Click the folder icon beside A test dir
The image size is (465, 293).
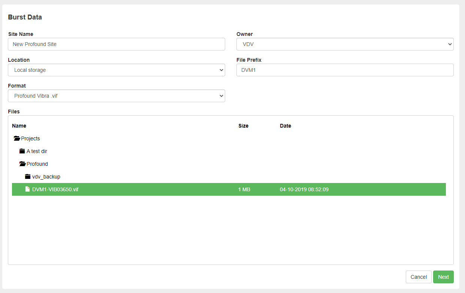click(x=22, y=151)
